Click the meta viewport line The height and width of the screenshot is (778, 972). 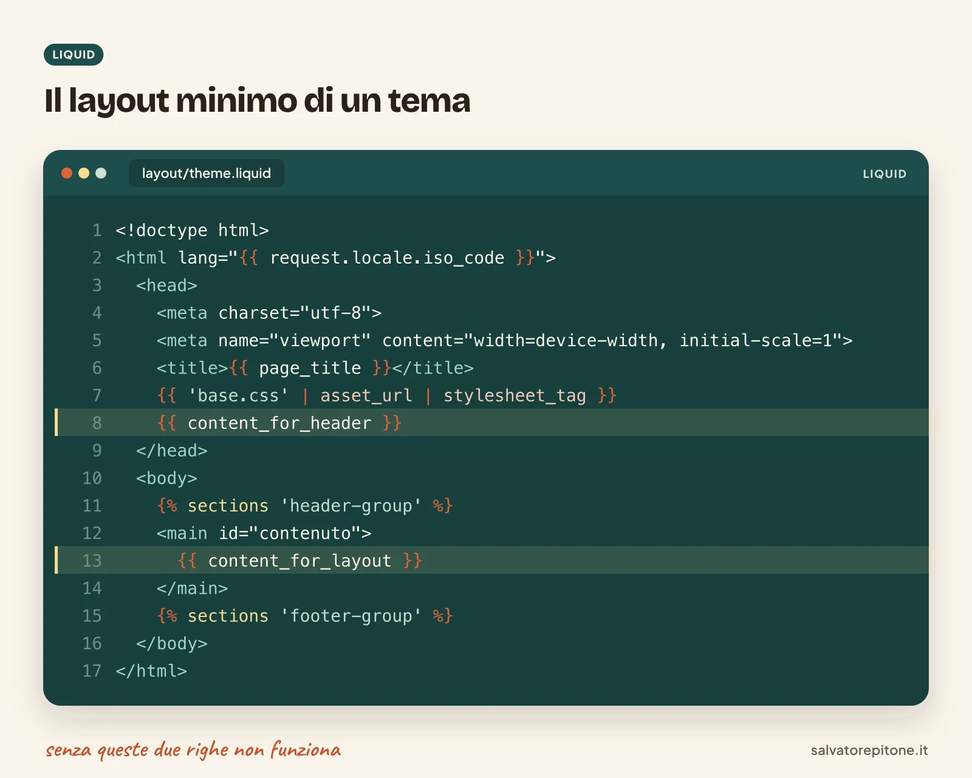pyautogui.click(x=504, y=340)
